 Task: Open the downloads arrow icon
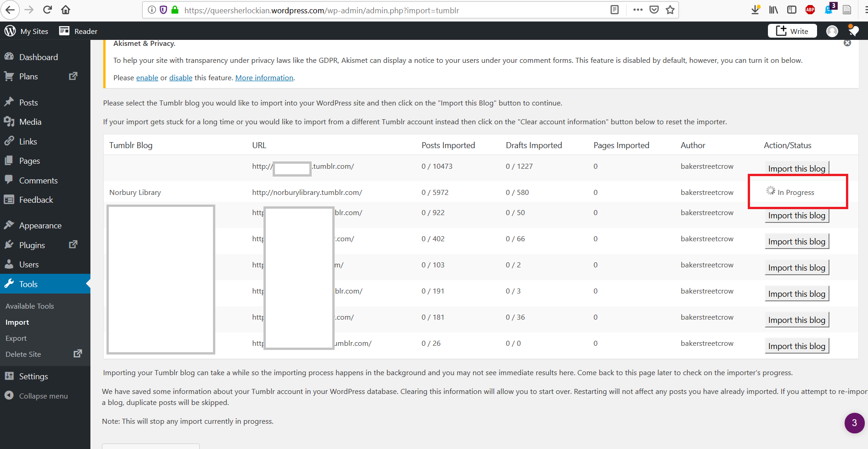coord(755,10)
